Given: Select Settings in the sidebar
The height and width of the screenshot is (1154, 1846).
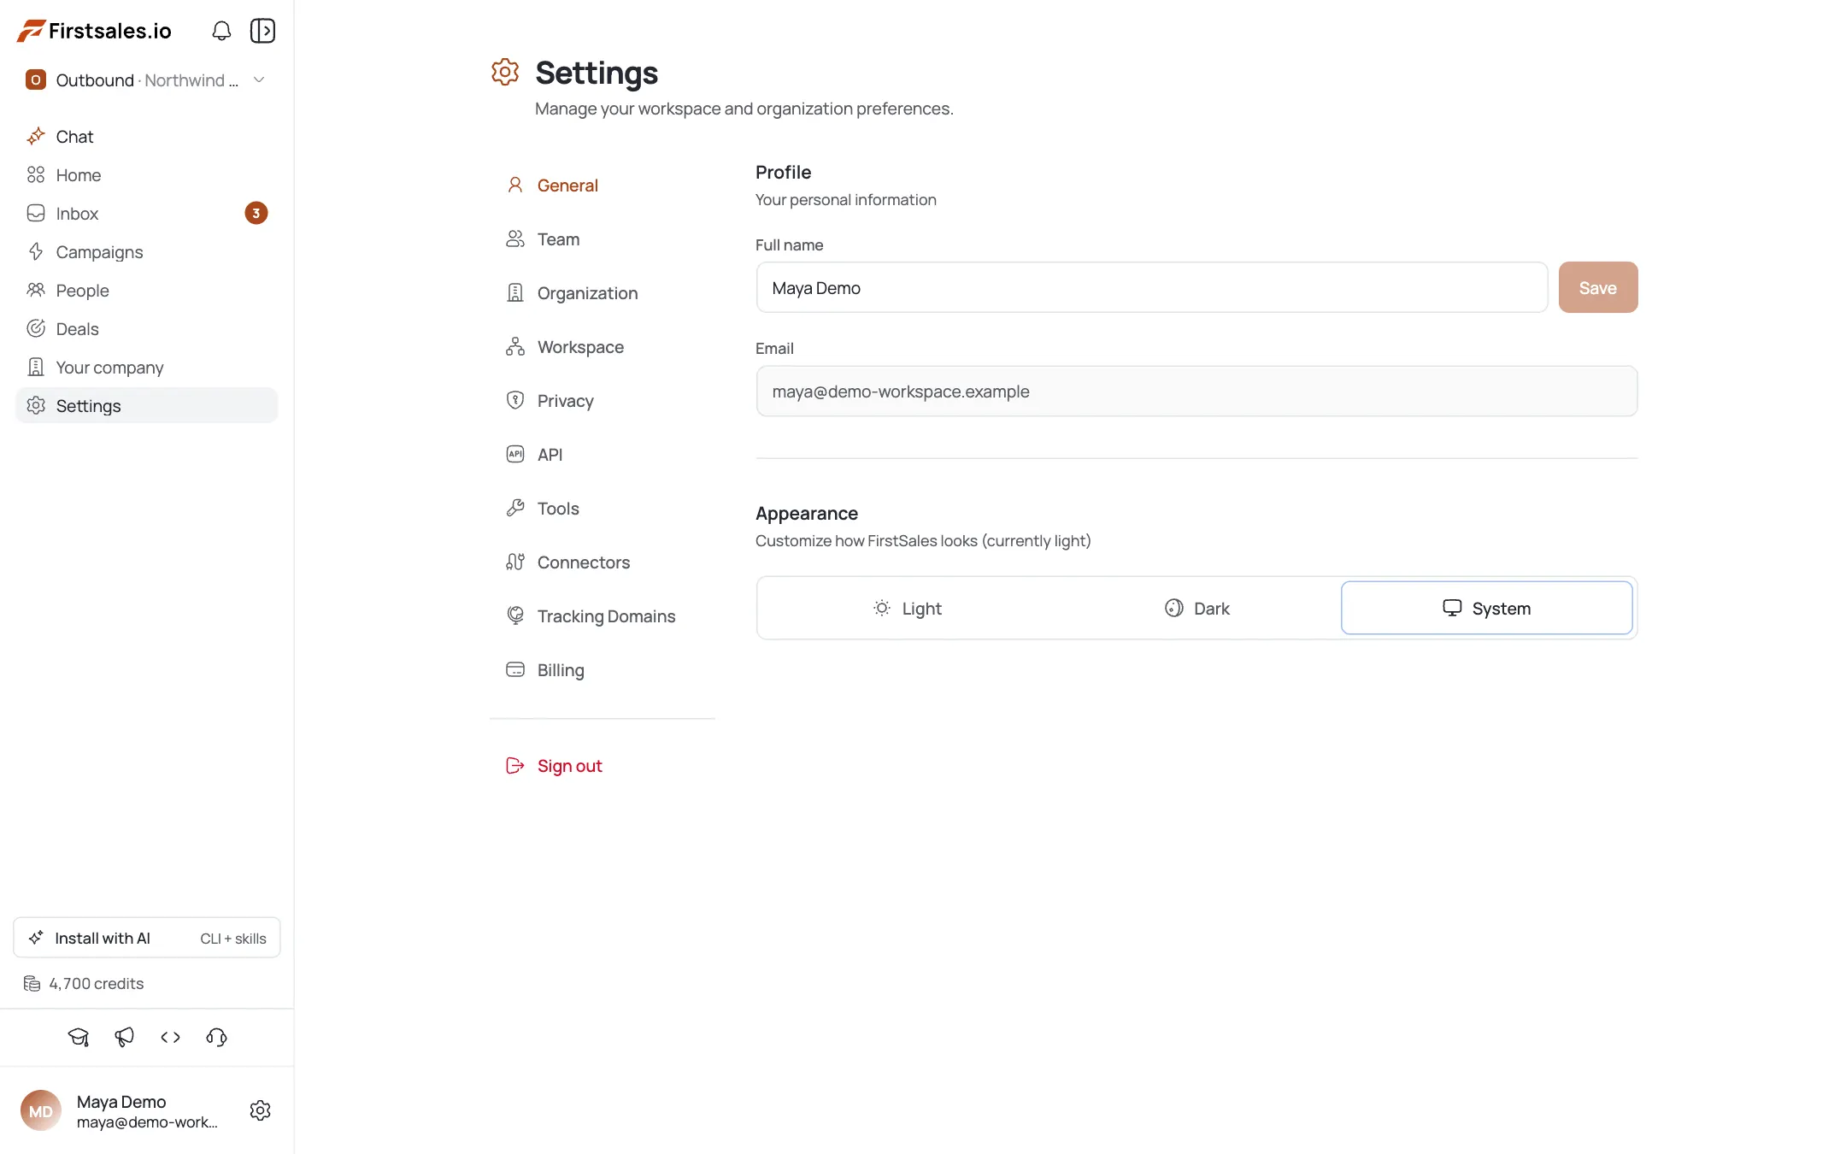Looking at the screenshot, I should (147, 406).
